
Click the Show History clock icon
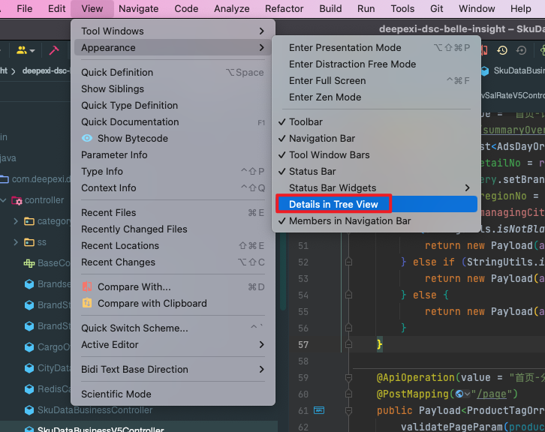[x=502, y=50]
